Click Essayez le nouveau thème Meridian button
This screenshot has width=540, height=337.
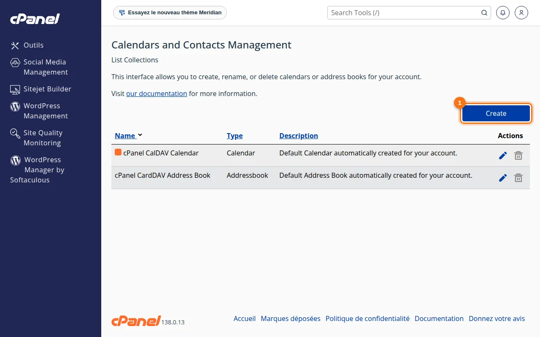point(170,13)
